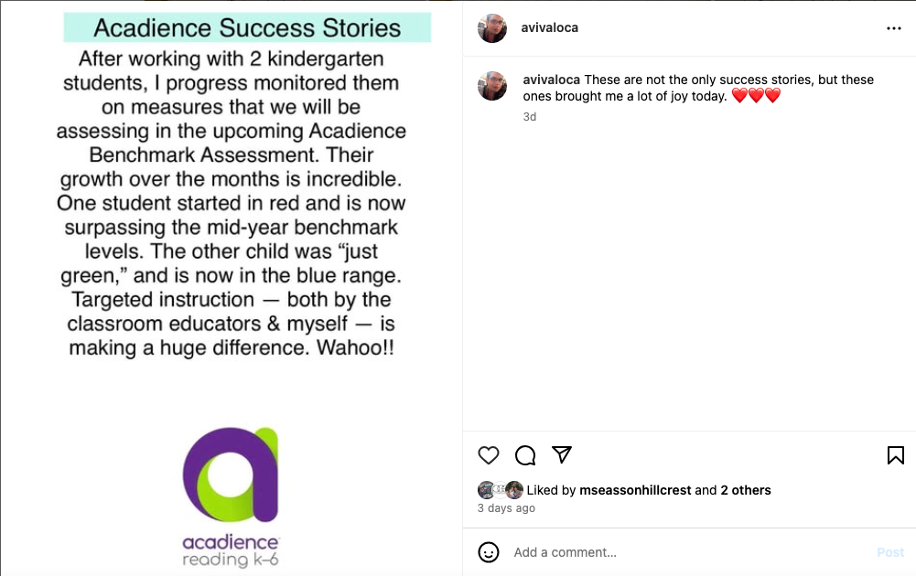
Task: Open the emoji picker smiley icon
Action: tap(489, 552)
